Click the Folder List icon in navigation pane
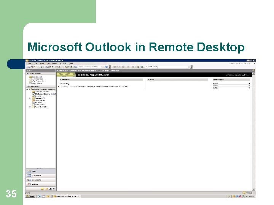The image size is (274, 205). click(x=46, y=189)
